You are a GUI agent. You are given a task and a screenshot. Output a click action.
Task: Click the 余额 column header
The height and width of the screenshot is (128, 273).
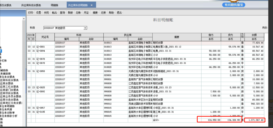(254, 35)
